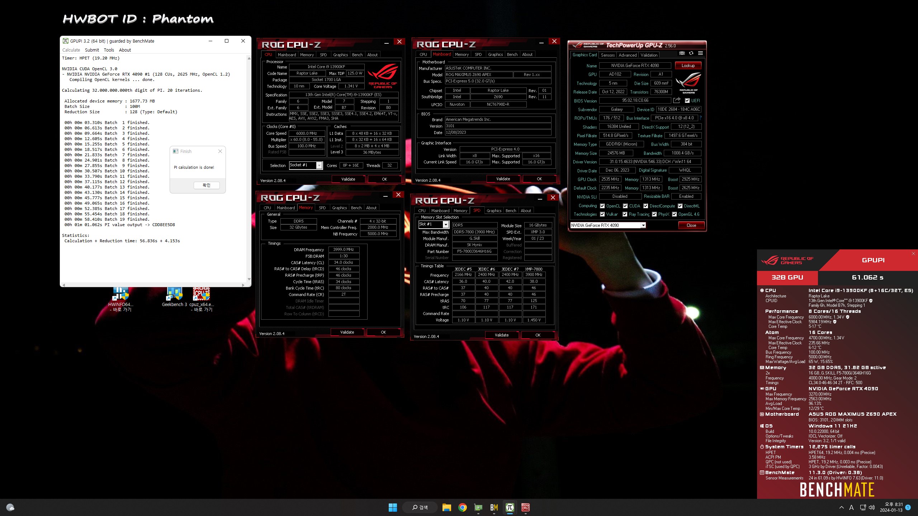Click OK in the Mainboard CPU-Z window
The width and height of the screenshot is (918, 516).
[539, 179]
